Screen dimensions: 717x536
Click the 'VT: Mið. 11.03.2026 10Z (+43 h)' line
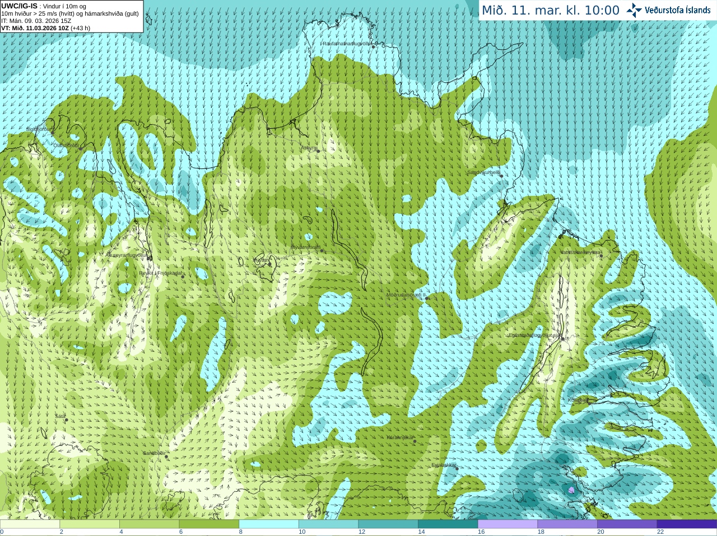[x=46, y=28]
